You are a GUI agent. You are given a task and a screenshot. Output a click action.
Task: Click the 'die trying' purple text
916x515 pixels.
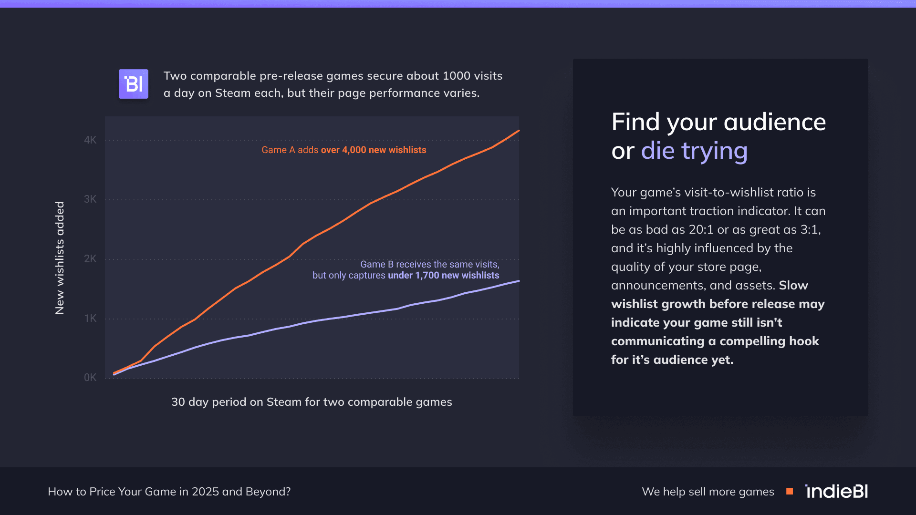(x=694, y=151)
